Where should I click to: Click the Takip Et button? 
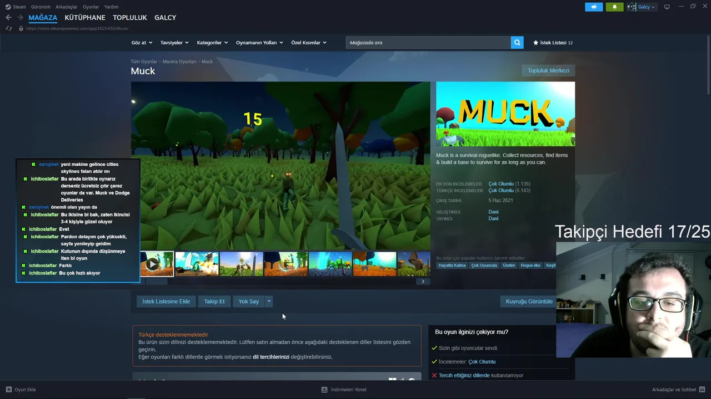(214, 301)
